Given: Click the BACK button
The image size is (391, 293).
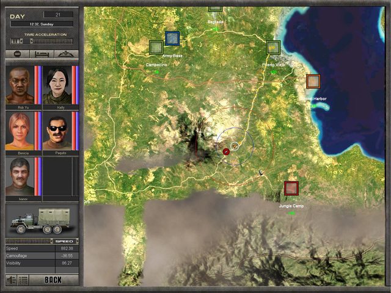Looking at the screenshot, I should tap(54, 280).
